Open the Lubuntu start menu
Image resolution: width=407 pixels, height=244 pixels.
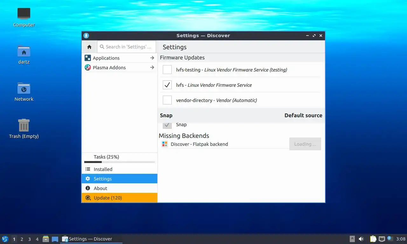pyautogui.click(x=5, y=239)
